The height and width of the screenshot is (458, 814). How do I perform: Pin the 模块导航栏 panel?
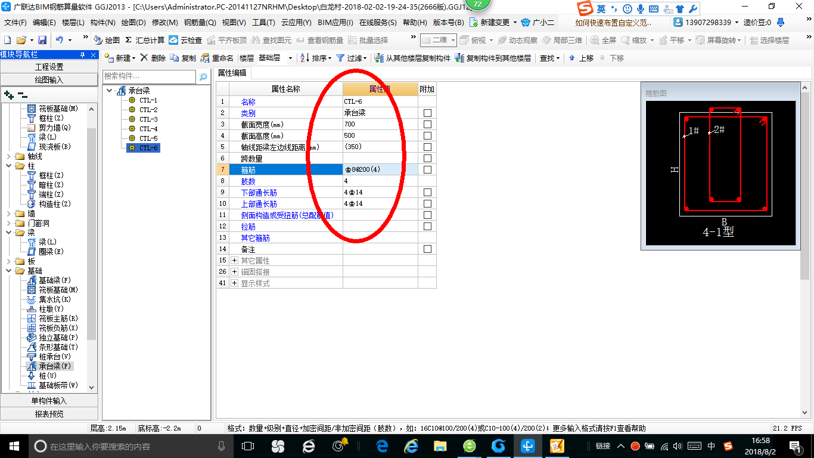pos(82,54)
